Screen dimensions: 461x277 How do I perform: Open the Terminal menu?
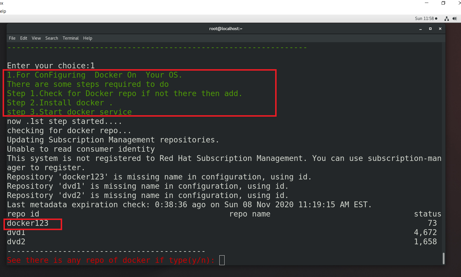coord(71,38)
